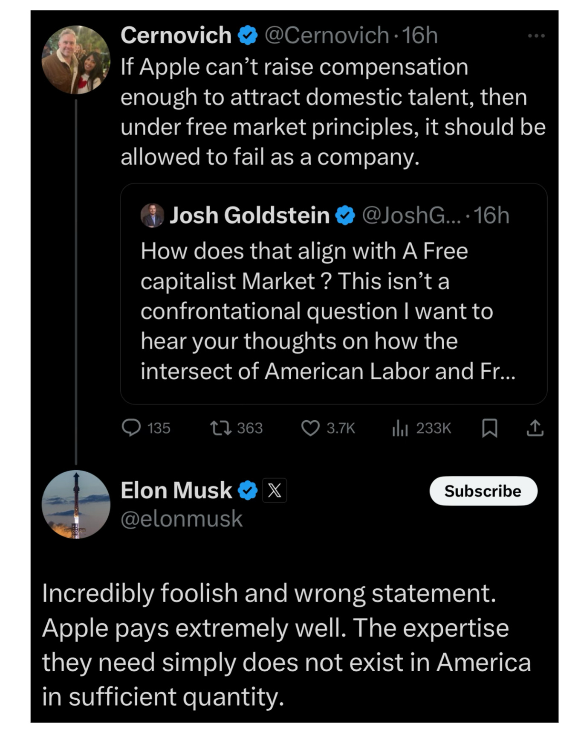
Task: Open Elon Musk's rocket profile picture
Action: pos(76,504)
